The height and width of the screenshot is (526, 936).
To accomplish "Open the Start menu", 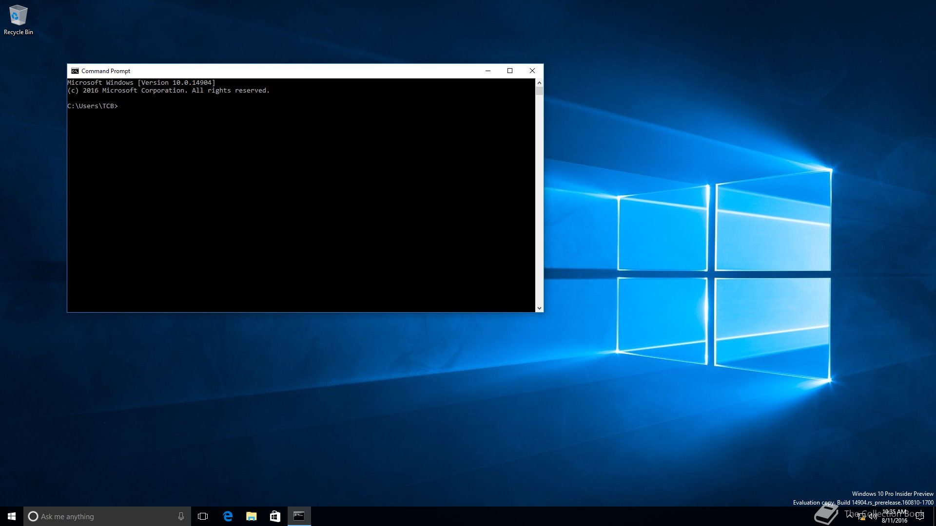I will pyautogui.click(x=12, y=516).
